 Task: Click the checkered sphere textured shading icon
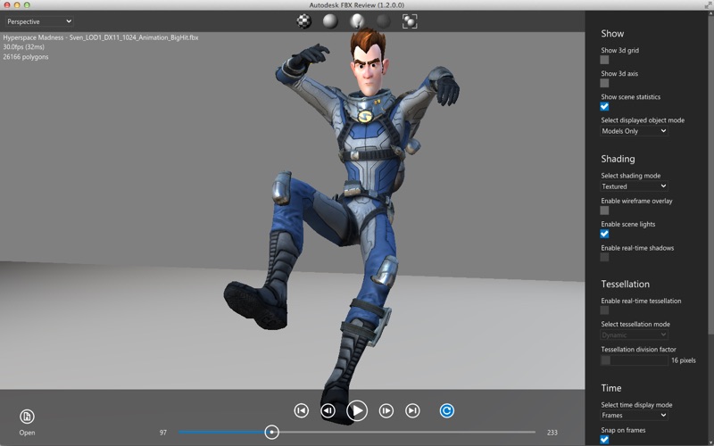304,21
